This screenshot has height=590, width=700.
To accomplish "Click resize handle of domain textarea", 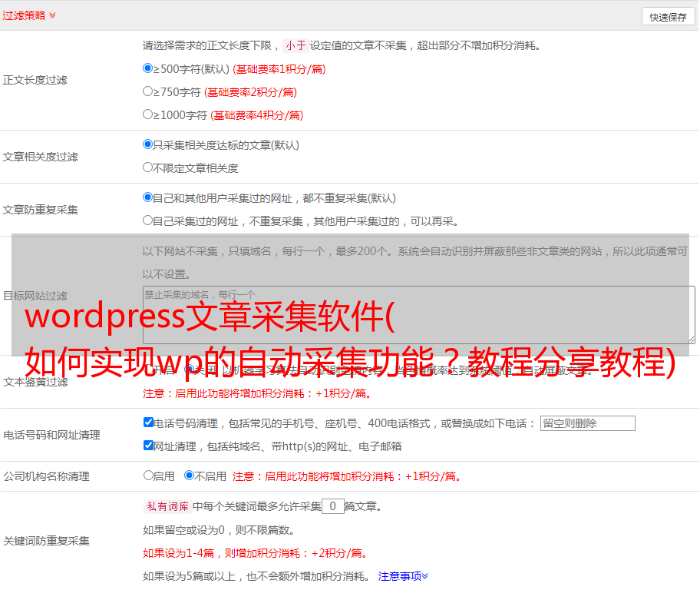I will [x=692, y=340].
